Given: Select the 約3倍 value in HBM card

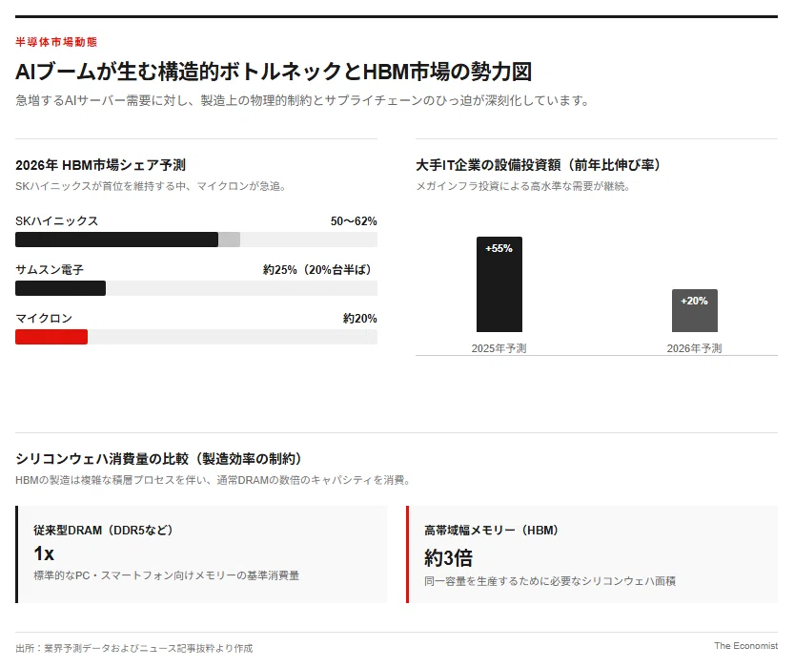Looking at the screenshot, I should coord(449,558).
